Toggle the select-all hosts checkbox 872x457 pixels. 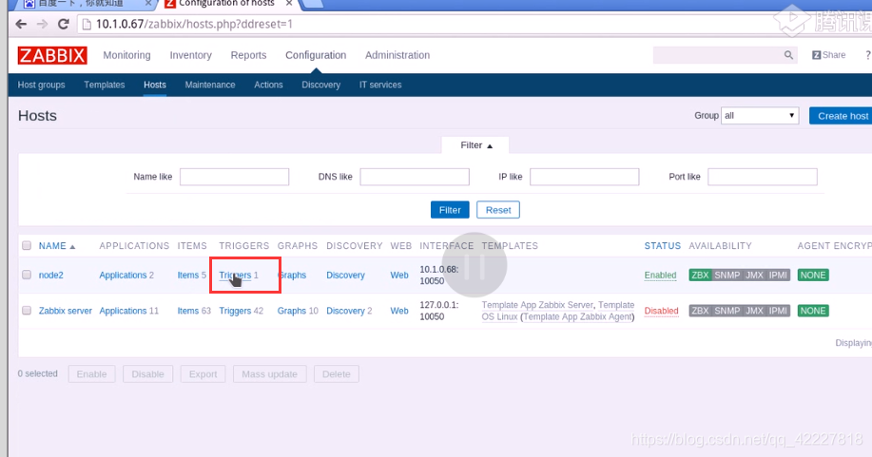pyautogui.click(x=27, y=246)
